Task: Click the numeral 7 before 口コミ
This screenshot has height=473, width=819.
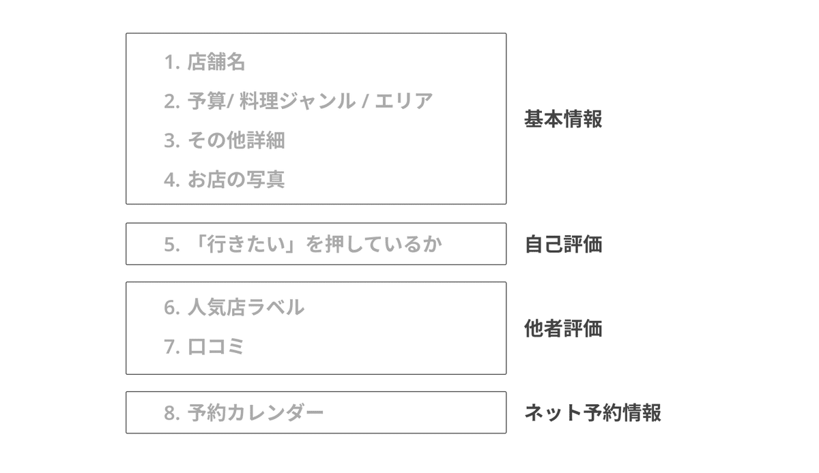Action: click(x=169, y=347)
